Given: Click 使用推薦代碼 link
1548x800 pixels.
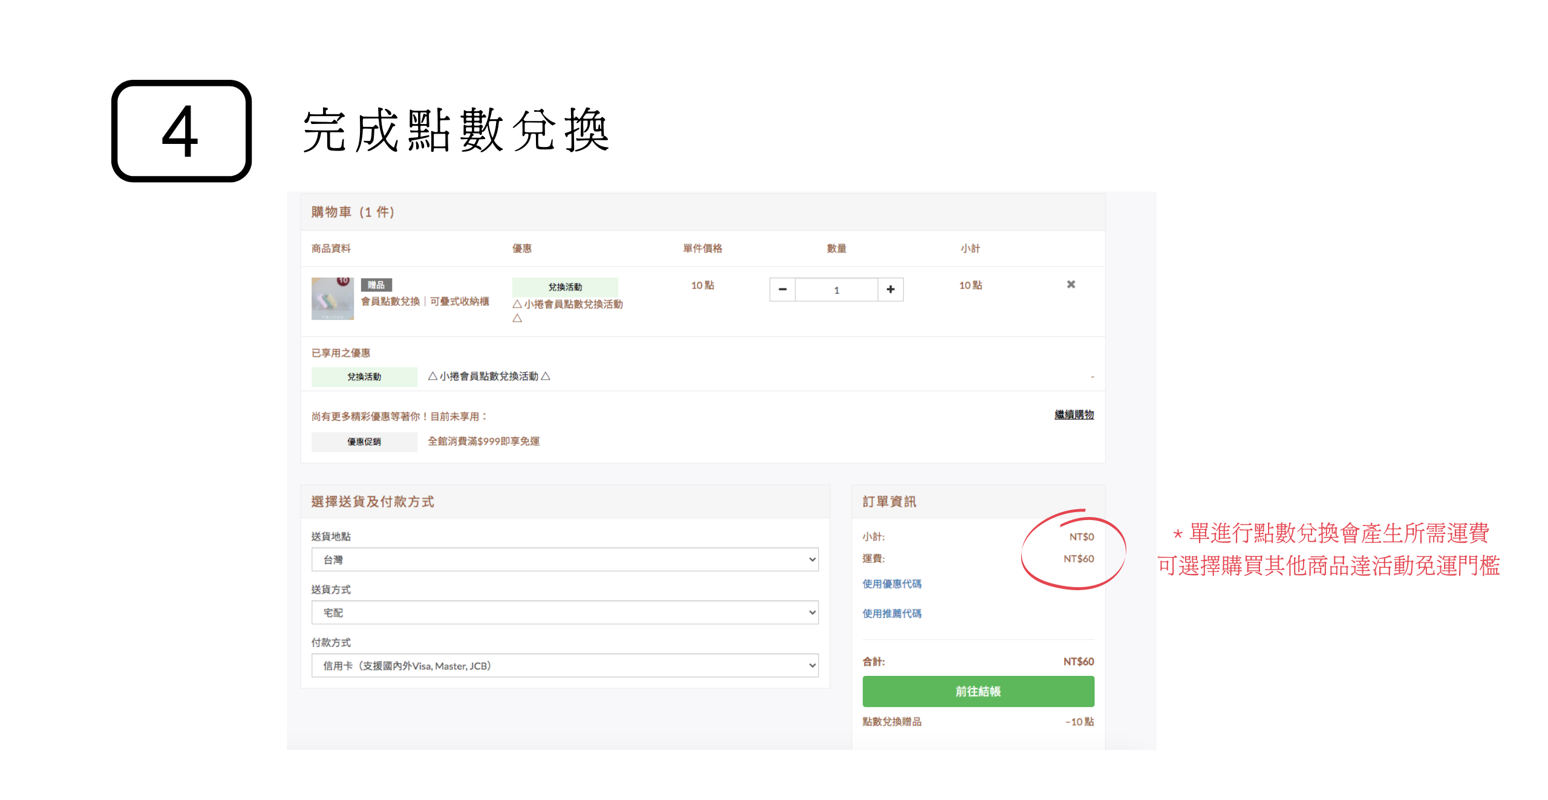Looking at the screenshot, I should (892, 614).
